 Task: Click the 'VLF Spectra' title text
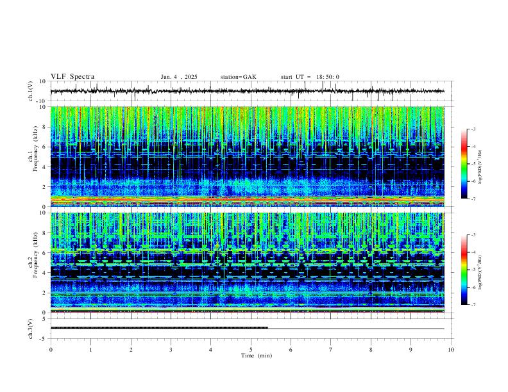coord(72,77)
